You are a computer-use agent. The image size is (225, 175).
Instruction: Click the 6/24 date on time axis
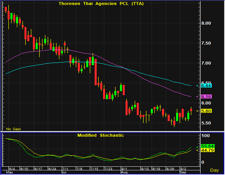52,169
